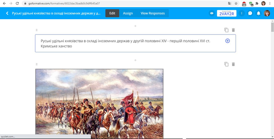274x139 pixels.
Task: Open the three-dot options menu in header
Action: [x=242, y=13]
